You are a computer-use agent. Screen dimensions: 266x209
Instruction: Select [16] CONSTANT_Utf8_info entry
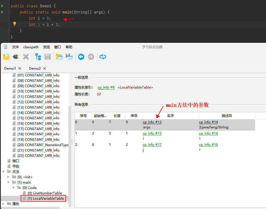(38, 124)
